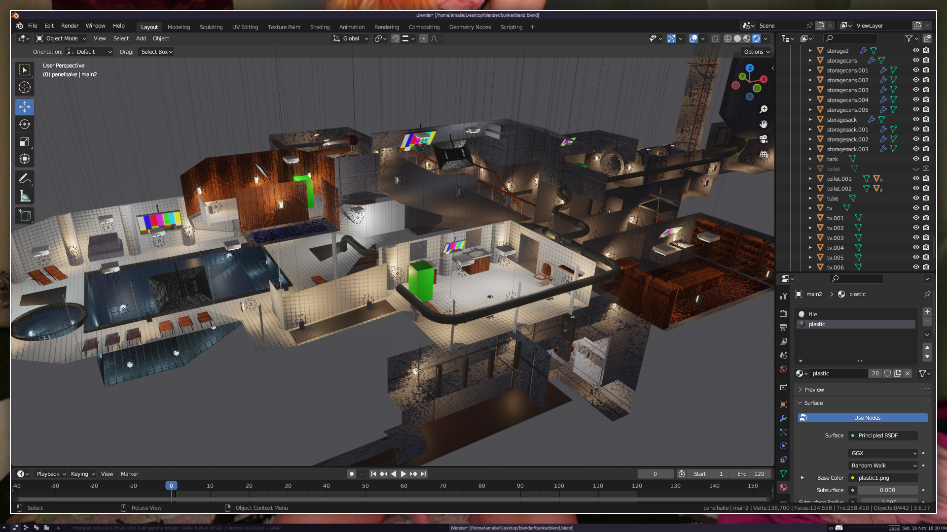
Task: Activate the Annotate pencil tool
Action: tap(25, 178)
